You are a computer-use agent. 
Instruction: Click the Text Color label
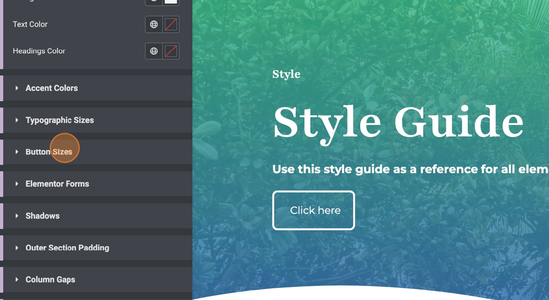point(30,25)
